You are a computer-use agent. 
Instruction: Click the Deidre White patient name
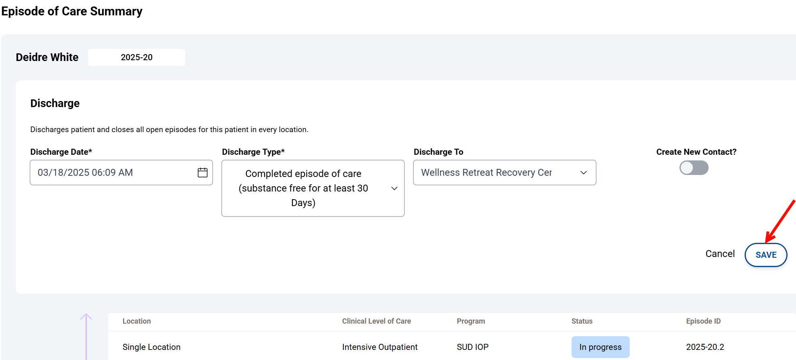point(47,57)
